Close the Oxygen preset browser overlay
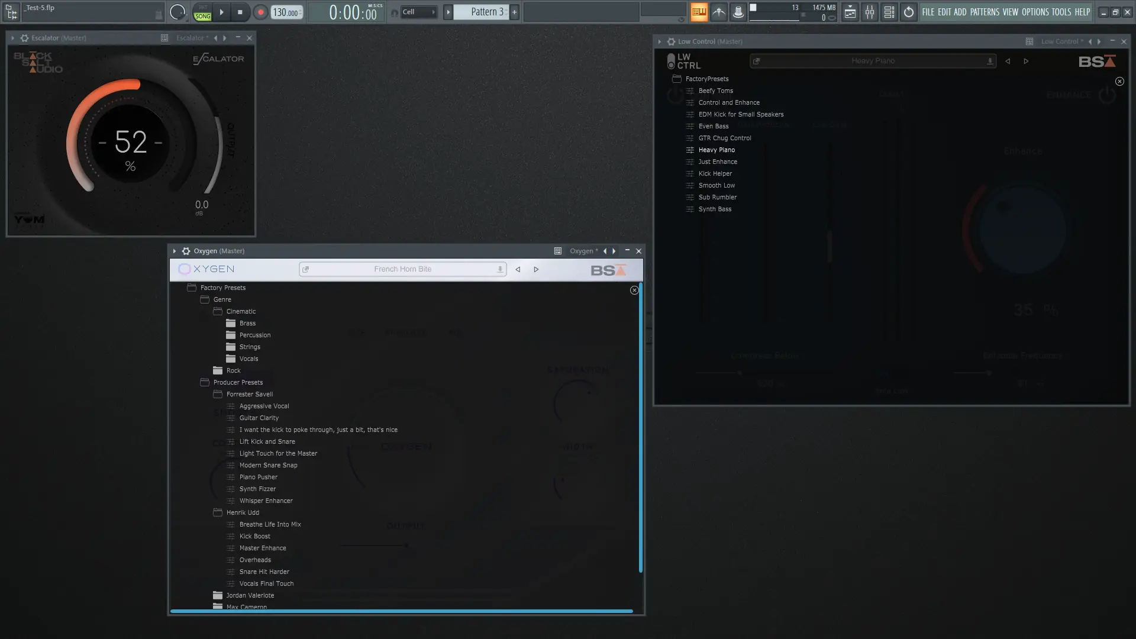Screen dimensions: 1136x639 pos(634,290)
